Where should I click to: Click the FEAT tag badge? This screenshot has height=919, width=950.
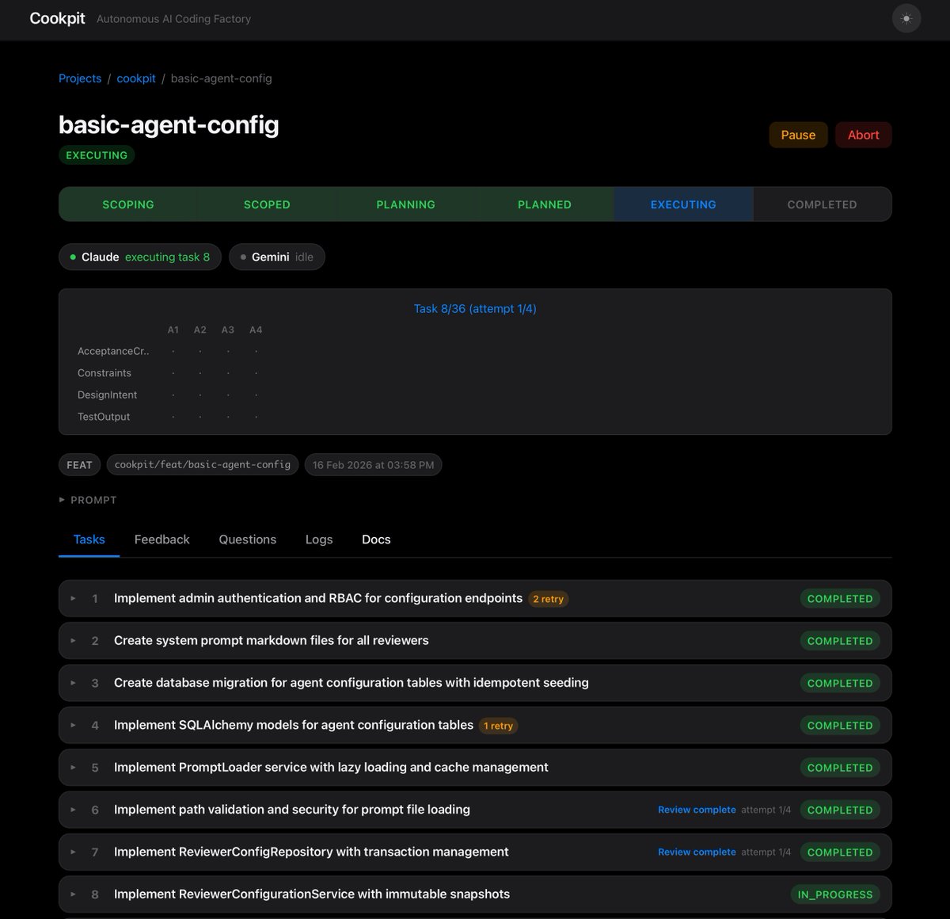coord(79,465)
